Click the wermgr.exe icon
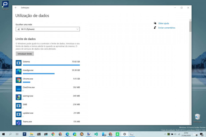This screenshot has height=137, width=206. [x=19, y=97]
